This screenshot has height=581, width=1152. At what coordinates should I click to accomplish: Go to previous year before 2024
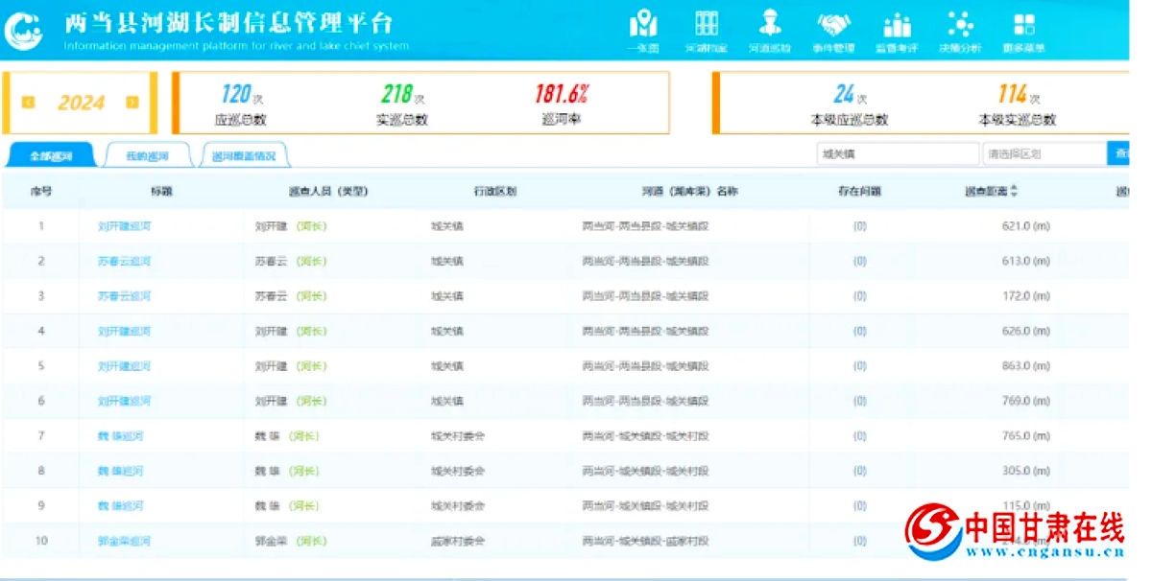point(29,103)
